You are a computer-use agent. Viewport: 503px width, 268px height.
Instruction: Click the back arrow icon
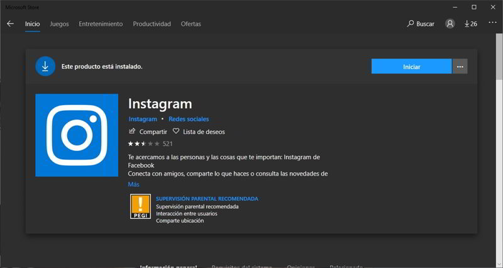pyautogui.click(x=10, y=24)
